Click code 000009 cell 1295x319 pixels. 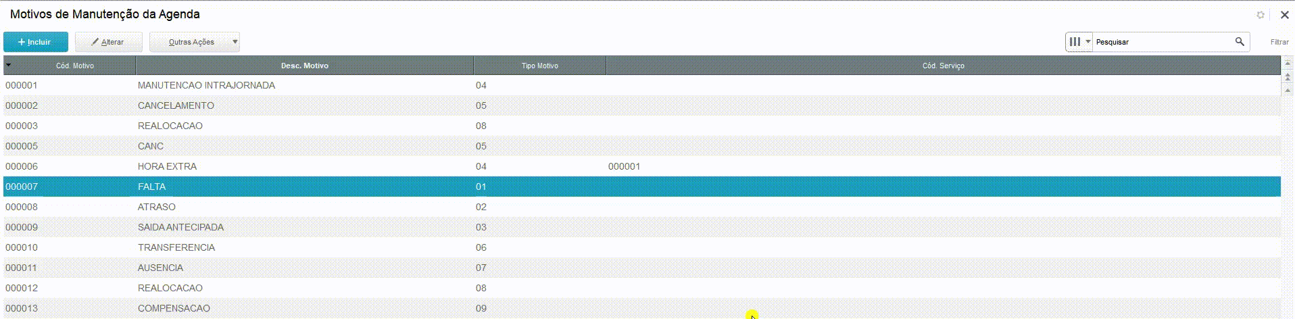tap(22, 227)
